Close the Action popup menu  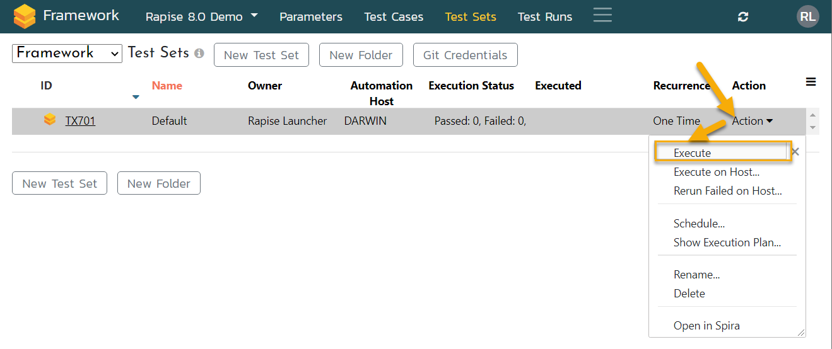click(795, 152)
